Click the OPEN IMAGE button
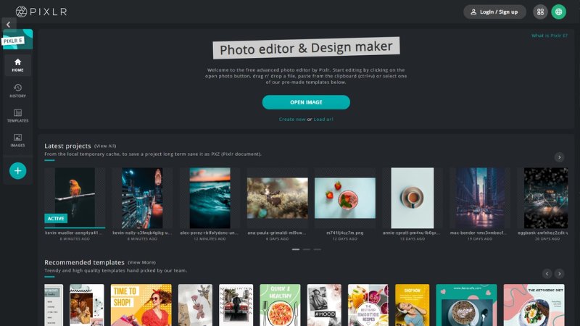 (306, 102)
